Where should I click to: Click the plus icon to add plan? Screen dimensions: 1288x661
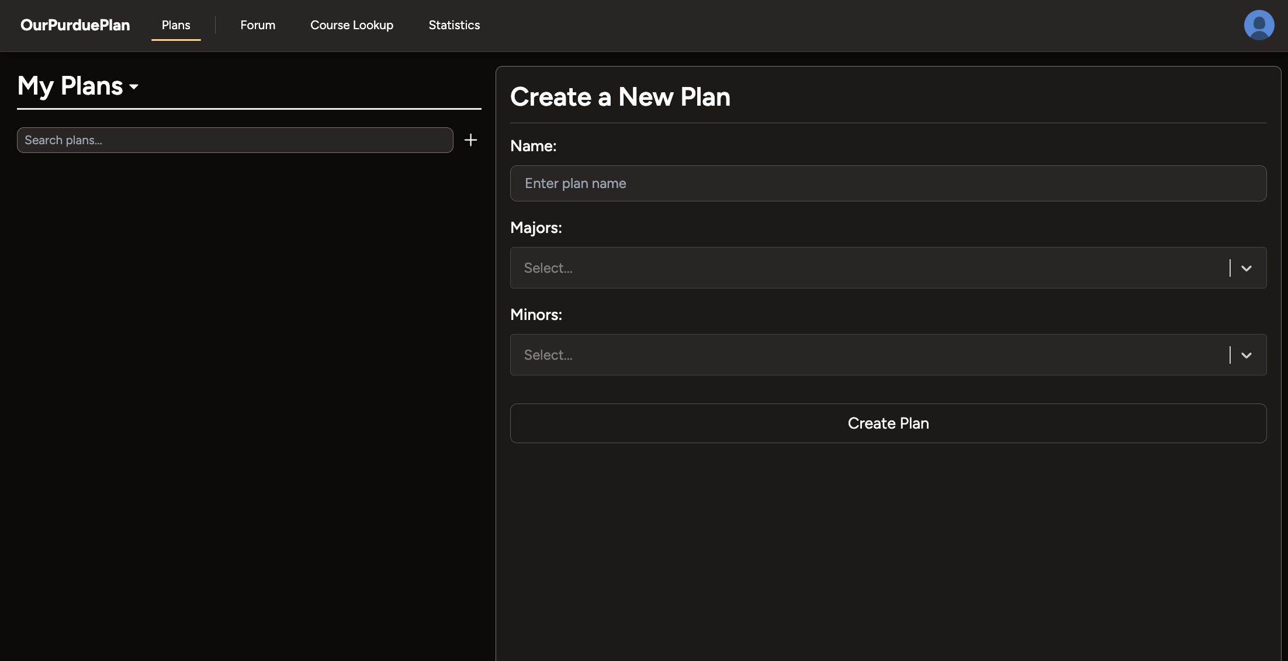(x=470, y=140)
